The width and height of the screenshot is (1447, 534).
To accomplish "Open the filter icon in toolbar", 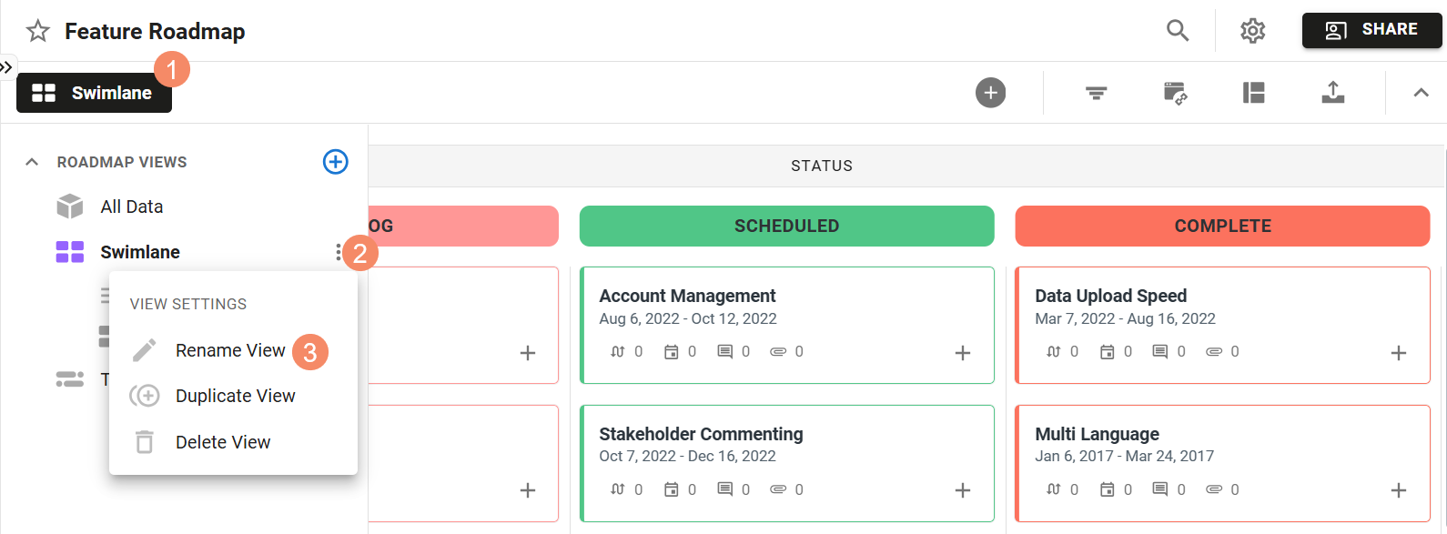I will click(1096, 93).
